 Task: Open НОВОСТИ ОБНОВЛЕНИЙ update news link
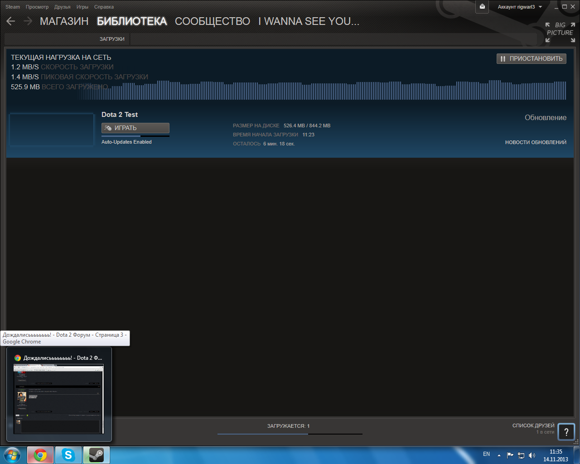pos(536,142)
